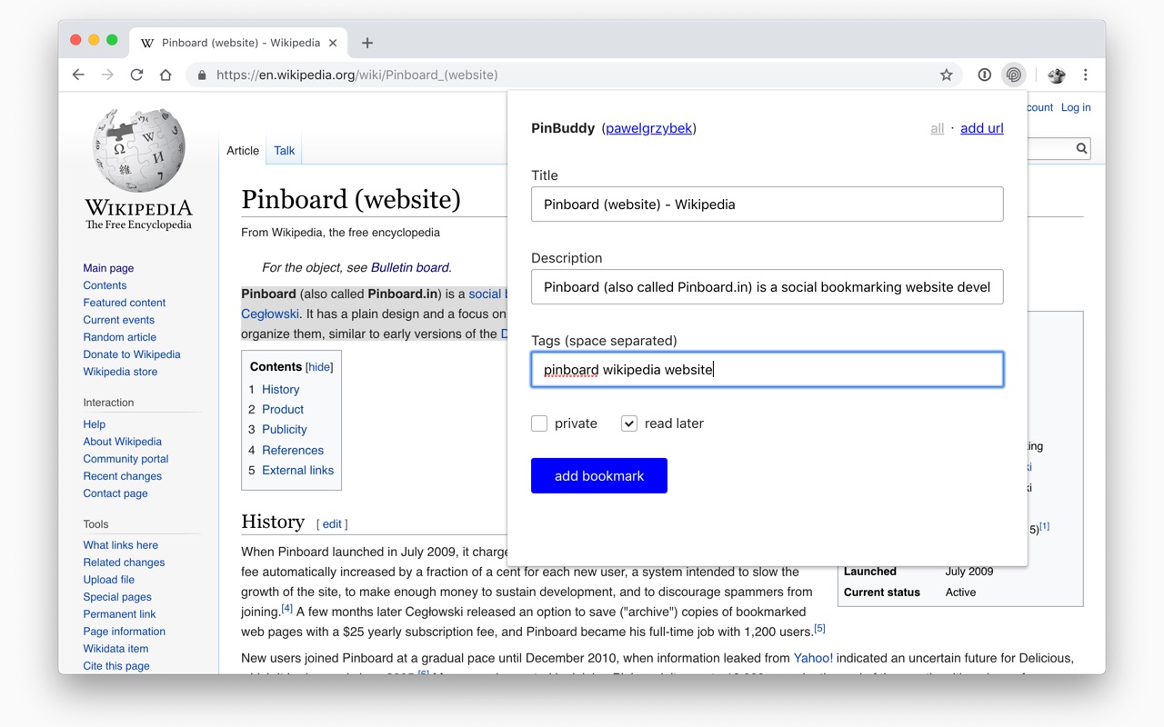
Task: Bookmark page with star icon
Action: [947, 75]
